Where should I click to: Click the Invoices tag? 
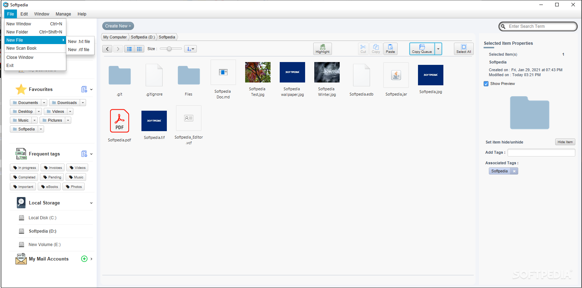pos(53,168)
